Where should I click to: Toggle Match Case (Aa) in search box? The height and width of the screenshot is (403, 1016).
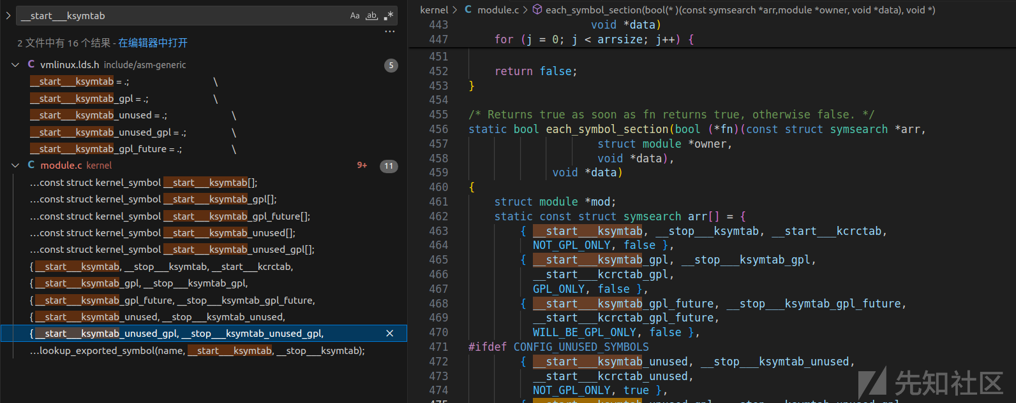(x=355, y=16)
